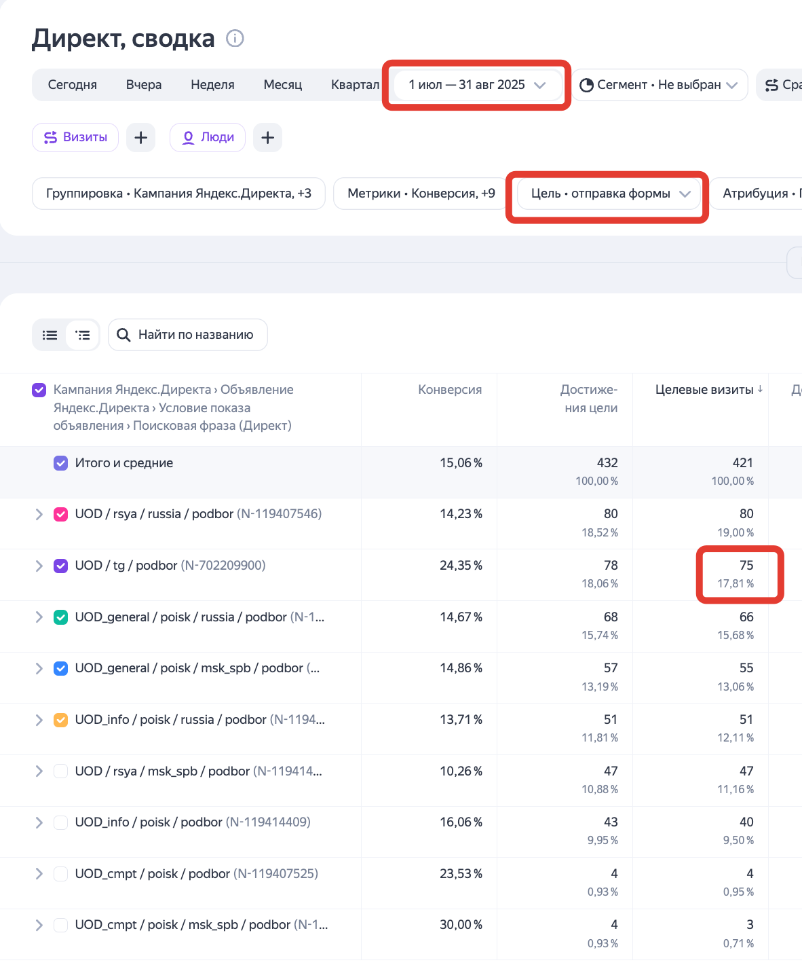Click the info icon beside Директ, сводка
Image resolution: width=802 pixels, height=967 pixels.
click(235, 39)
